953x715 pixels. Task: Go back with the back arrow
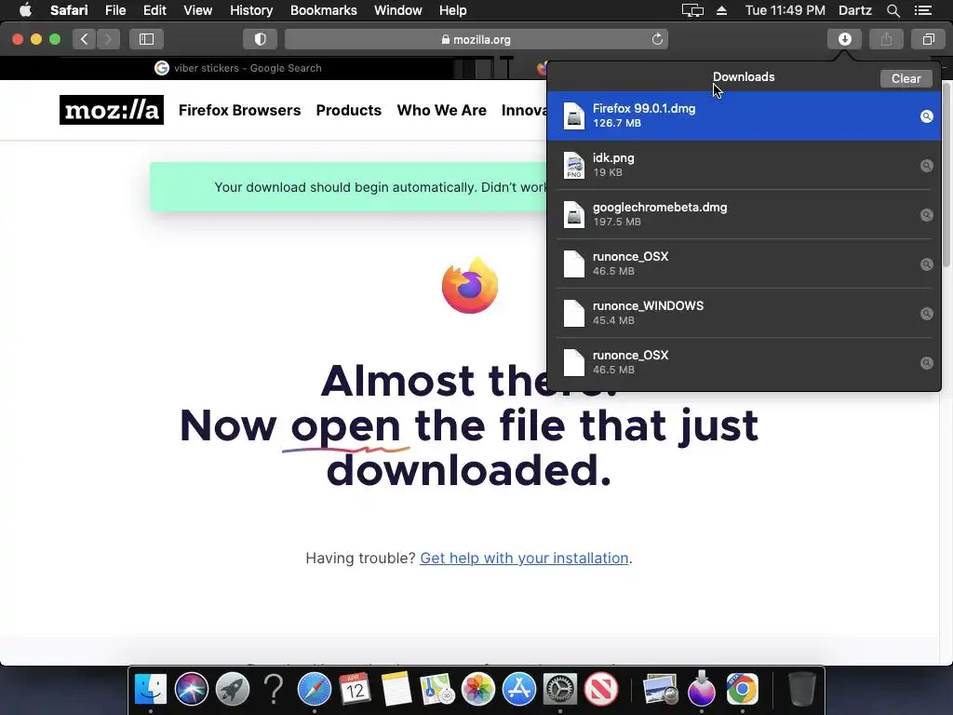click(84, 39)
